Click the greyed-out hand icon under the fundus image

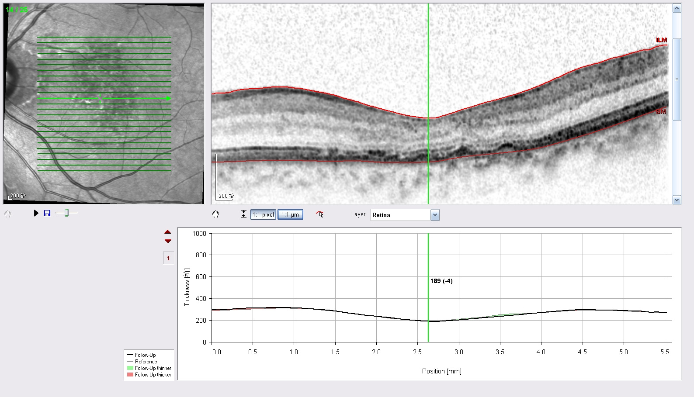[x=7, y=214]
